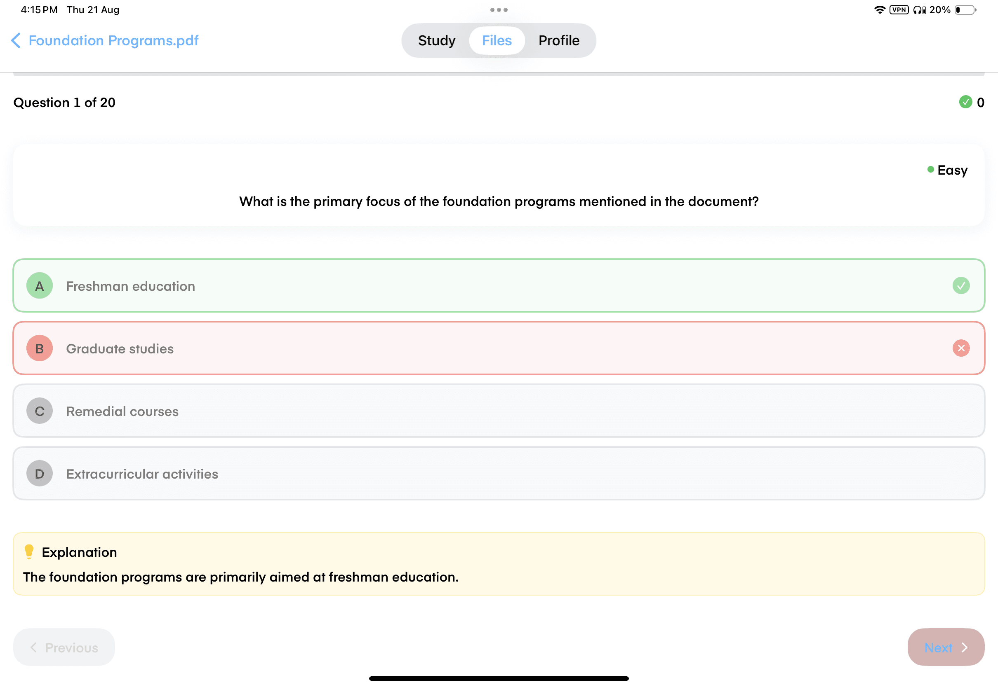Click the Question 1 of 20 label

click(65, 103)
